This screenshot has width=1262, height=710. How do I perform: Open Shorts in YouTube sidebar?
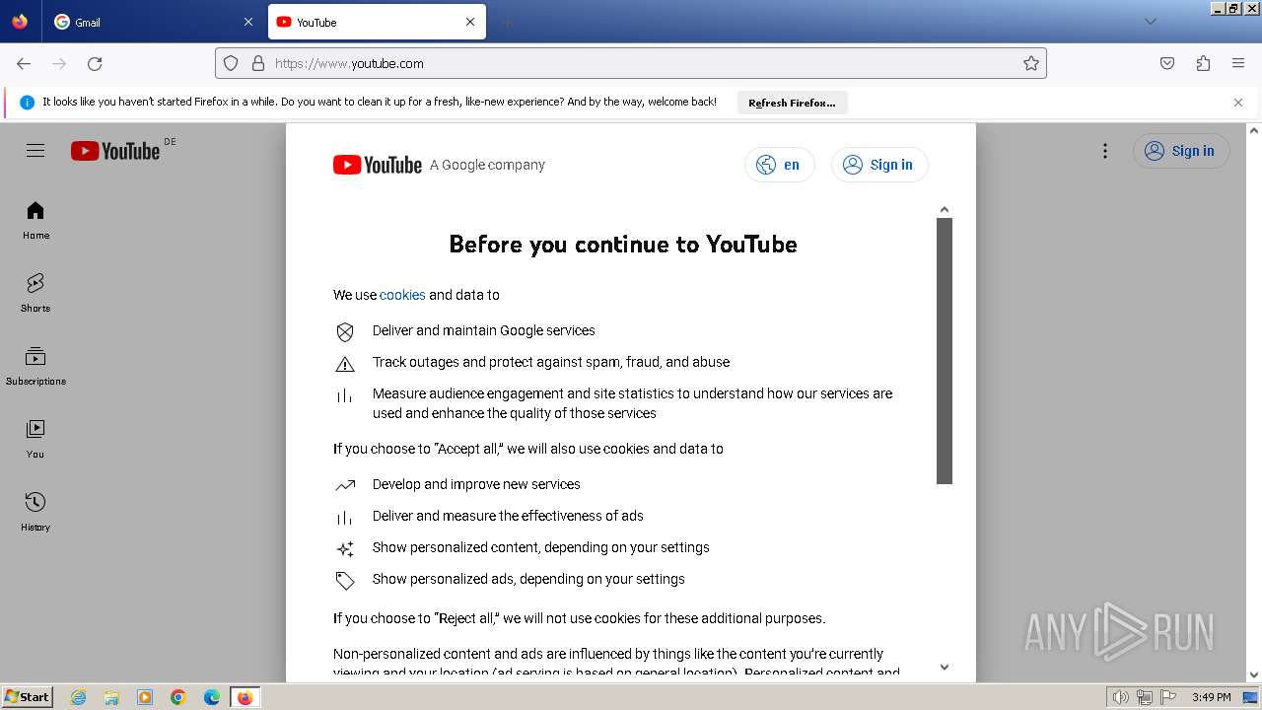tap(35, 293)
